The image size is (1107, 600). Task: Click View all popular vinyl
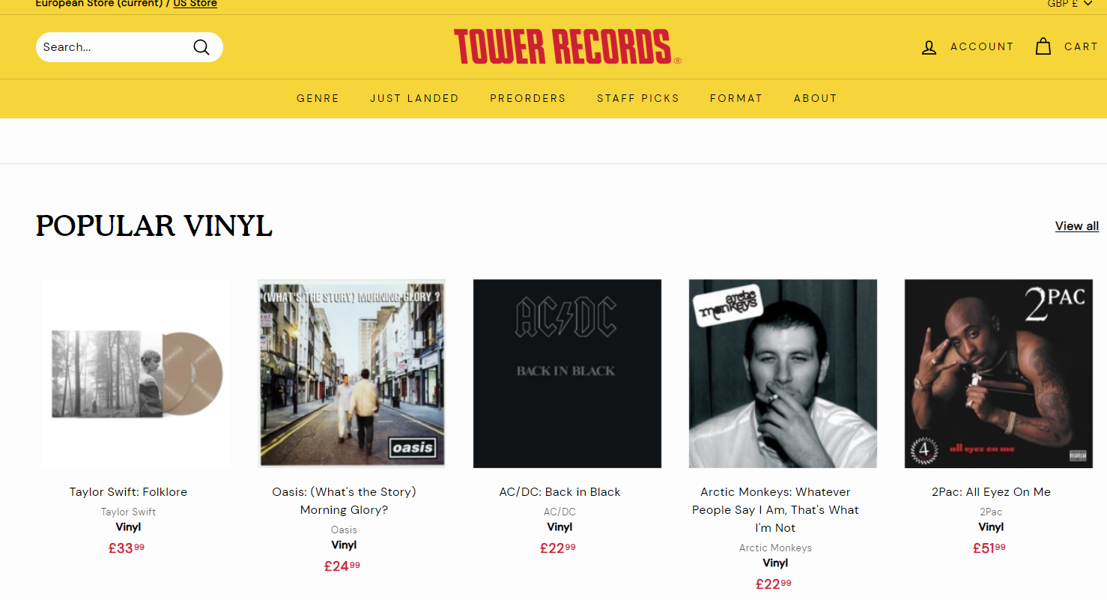[1077, 226]
